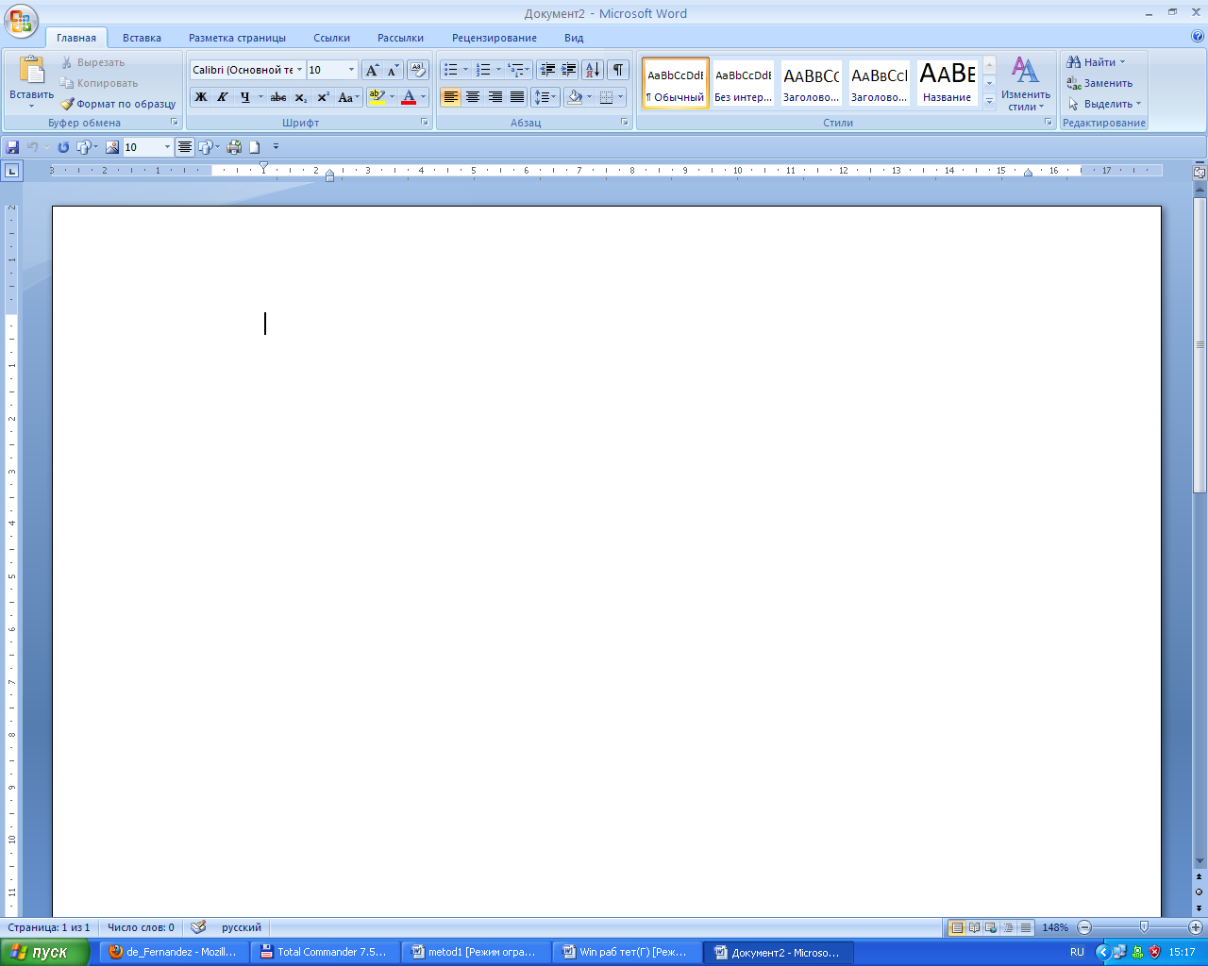The image size is (1208, 966).
Task: Select Format Painter (Формат по образцу)
Action: tap(118, 104)
